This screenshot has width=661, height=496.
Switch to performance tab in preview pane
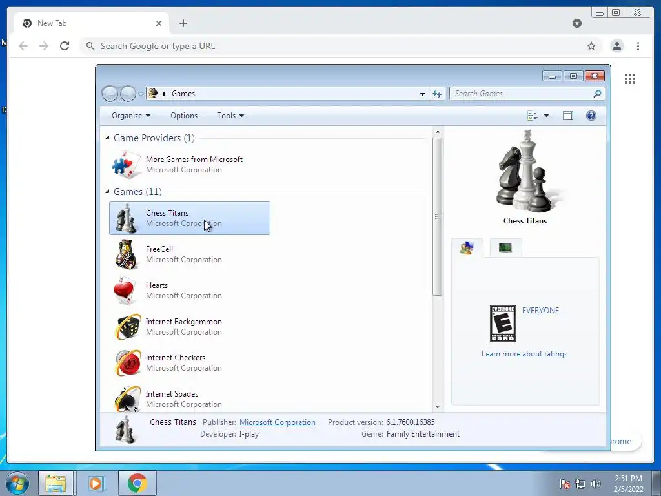click(505, 248)
